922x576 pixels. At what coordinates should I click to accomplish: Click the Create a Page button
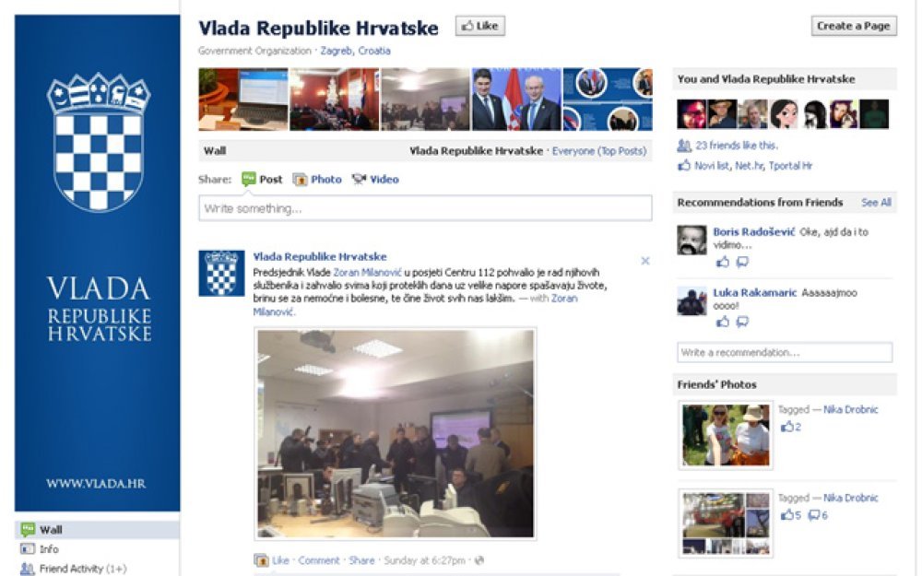pyautogui.click(x=854, y=26)
